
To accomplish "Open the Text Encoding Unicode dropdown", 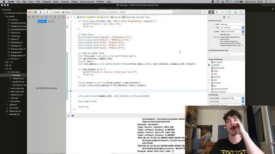I will click(232, 98).
